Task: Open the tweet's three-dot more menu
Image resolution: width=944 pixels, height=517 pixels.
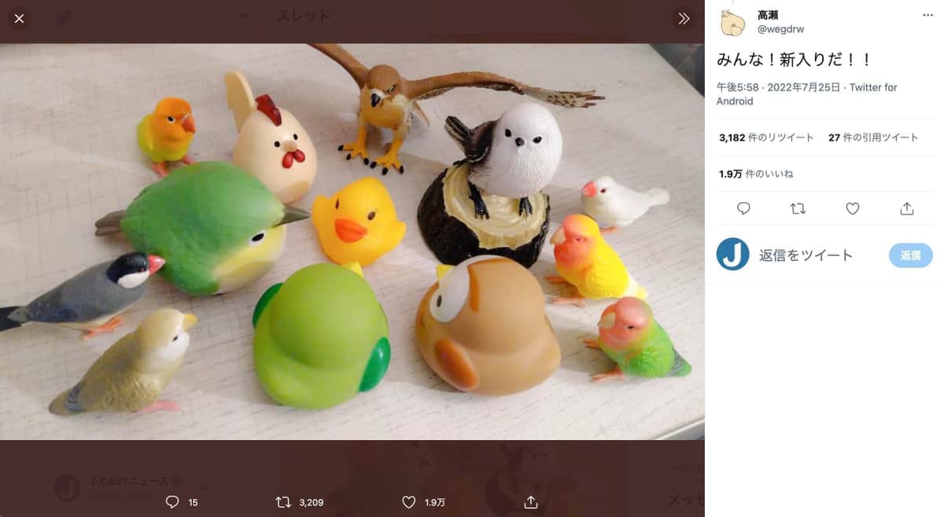Action: coord(927,16)
